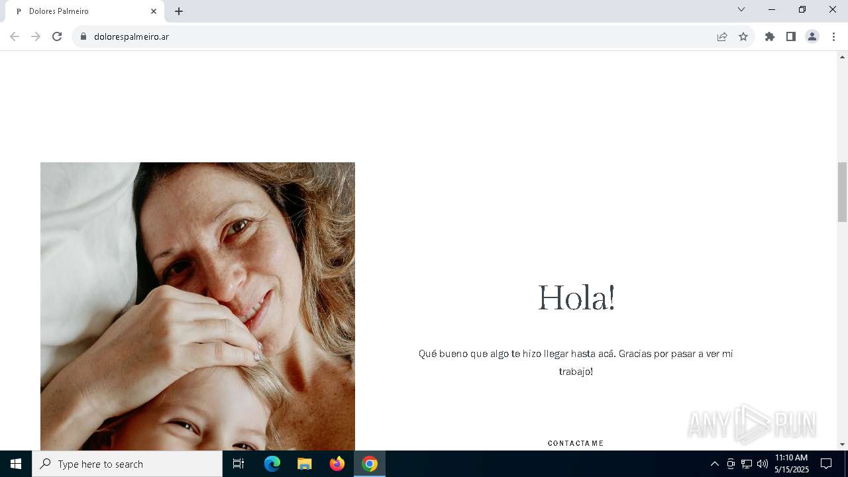Open the taskbar clock and date
This screenshot has width=848, height=477.
[792, 464]
